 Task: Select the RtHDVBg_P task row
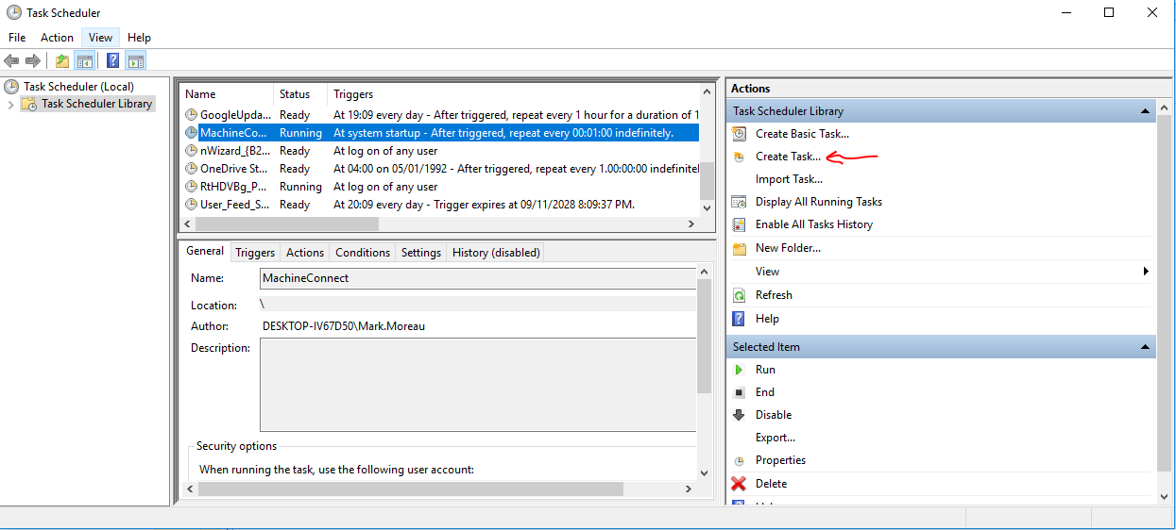click(233, 187)
